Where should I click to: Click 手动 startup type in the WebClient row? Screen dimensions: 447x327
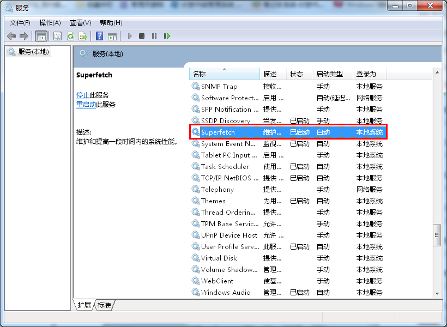(x=323, y=281)
